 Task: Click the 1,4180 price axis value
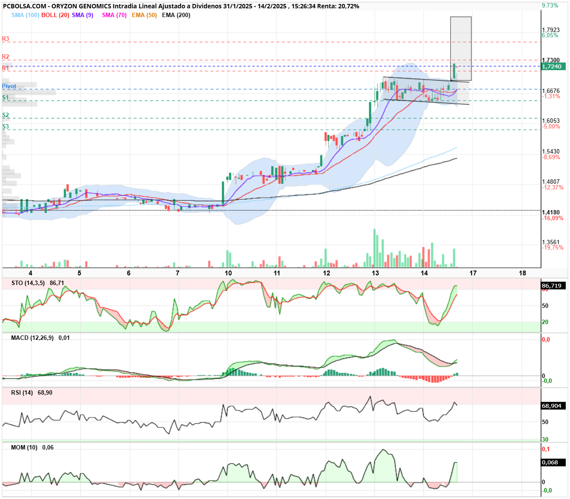point(551,212)
